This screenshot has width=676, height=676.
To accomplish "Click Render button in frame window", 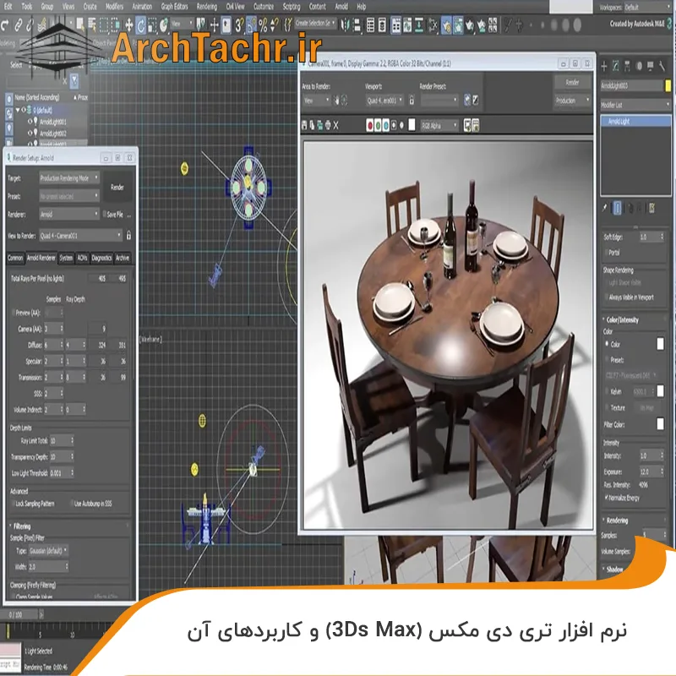I will click(x=572, y=82).
